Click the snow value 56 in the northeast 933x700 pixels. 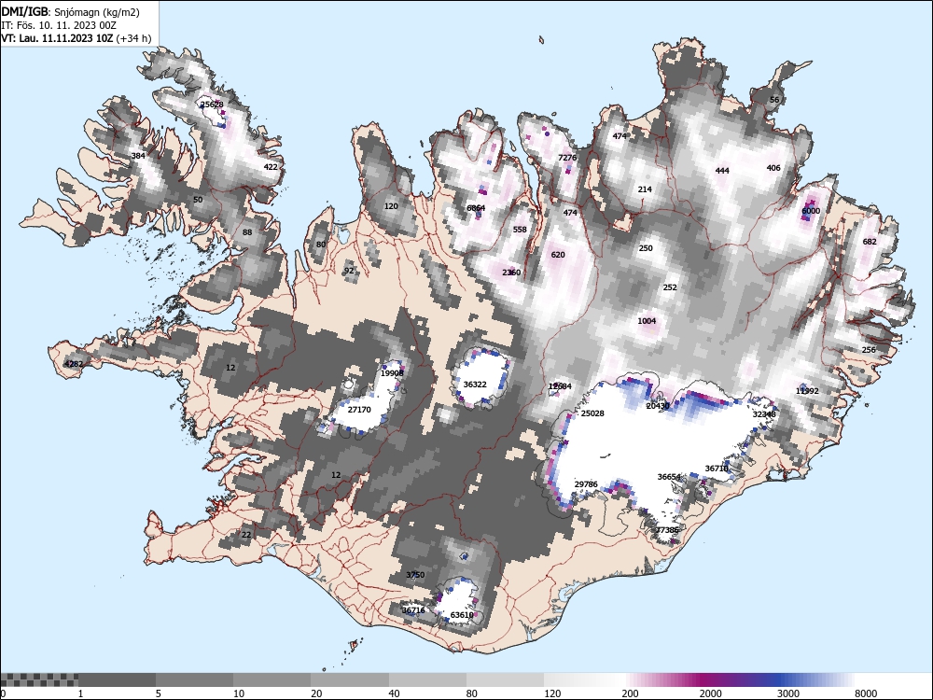tap(774, 100)
